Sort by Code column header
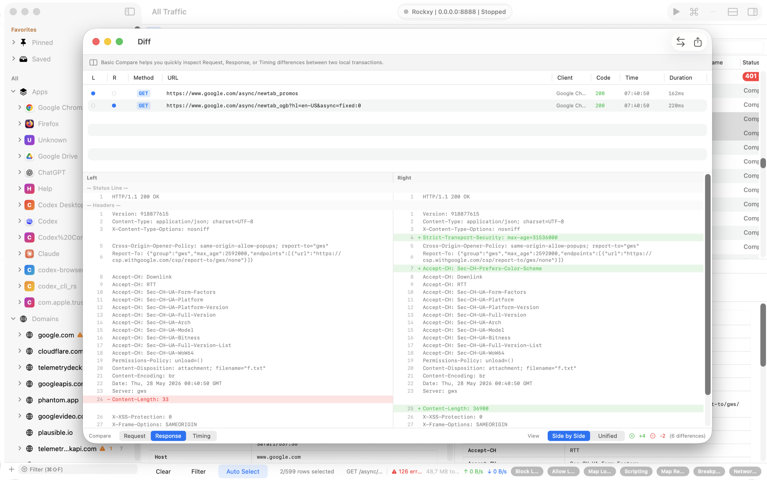Image resolution: width=767 pixels, height=480 pixels. [x=603, y=78]
